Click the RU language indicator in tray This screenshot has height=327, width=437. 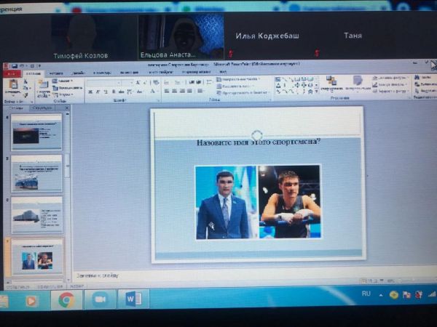(366, 294)
